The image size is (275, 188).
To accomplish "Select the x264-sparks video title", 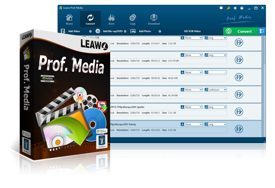I will point(127,107).
